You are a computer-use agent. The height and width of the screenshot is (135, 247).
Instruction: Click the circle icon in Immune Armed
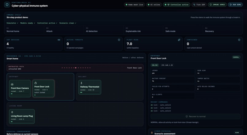click(211, 5)
